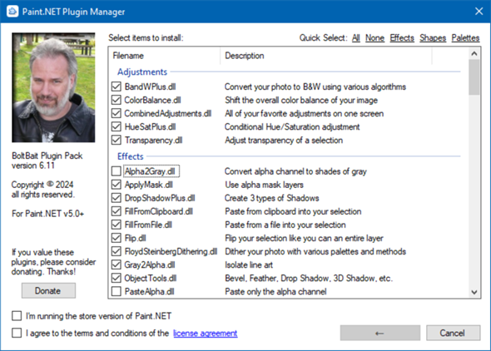The width and height of the screenshot is (491, 351).
Task: Agree to the terms and conditions checkbox
Action: click(x=17, y=333)
